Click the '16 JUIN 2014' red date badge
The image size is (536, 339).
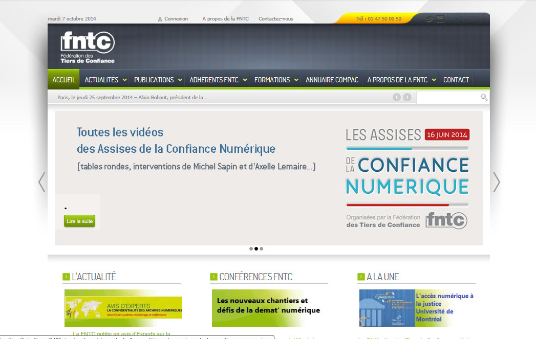coord(447,134)
